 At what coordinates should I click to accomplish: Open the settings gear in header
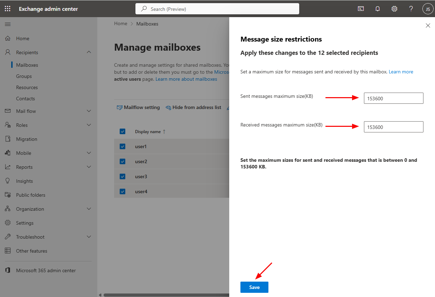[394, 9]
